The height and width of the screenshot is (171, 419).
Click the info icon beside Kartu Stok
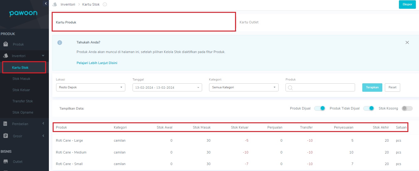[105, 4]
